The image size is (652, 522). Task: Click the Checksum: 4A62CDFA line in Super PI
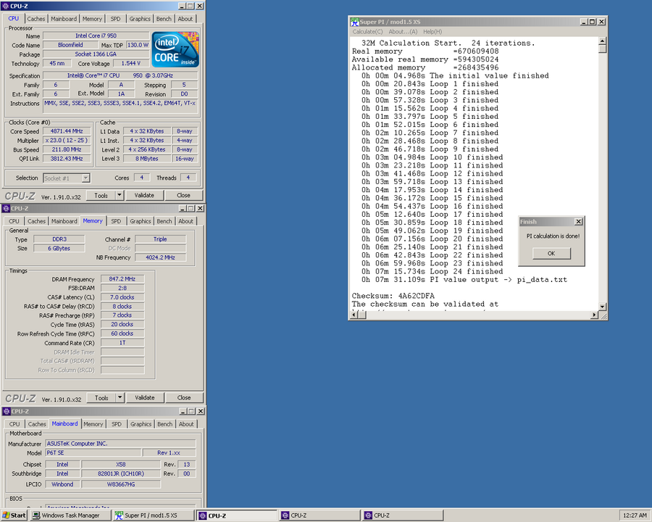coord(393,296)
